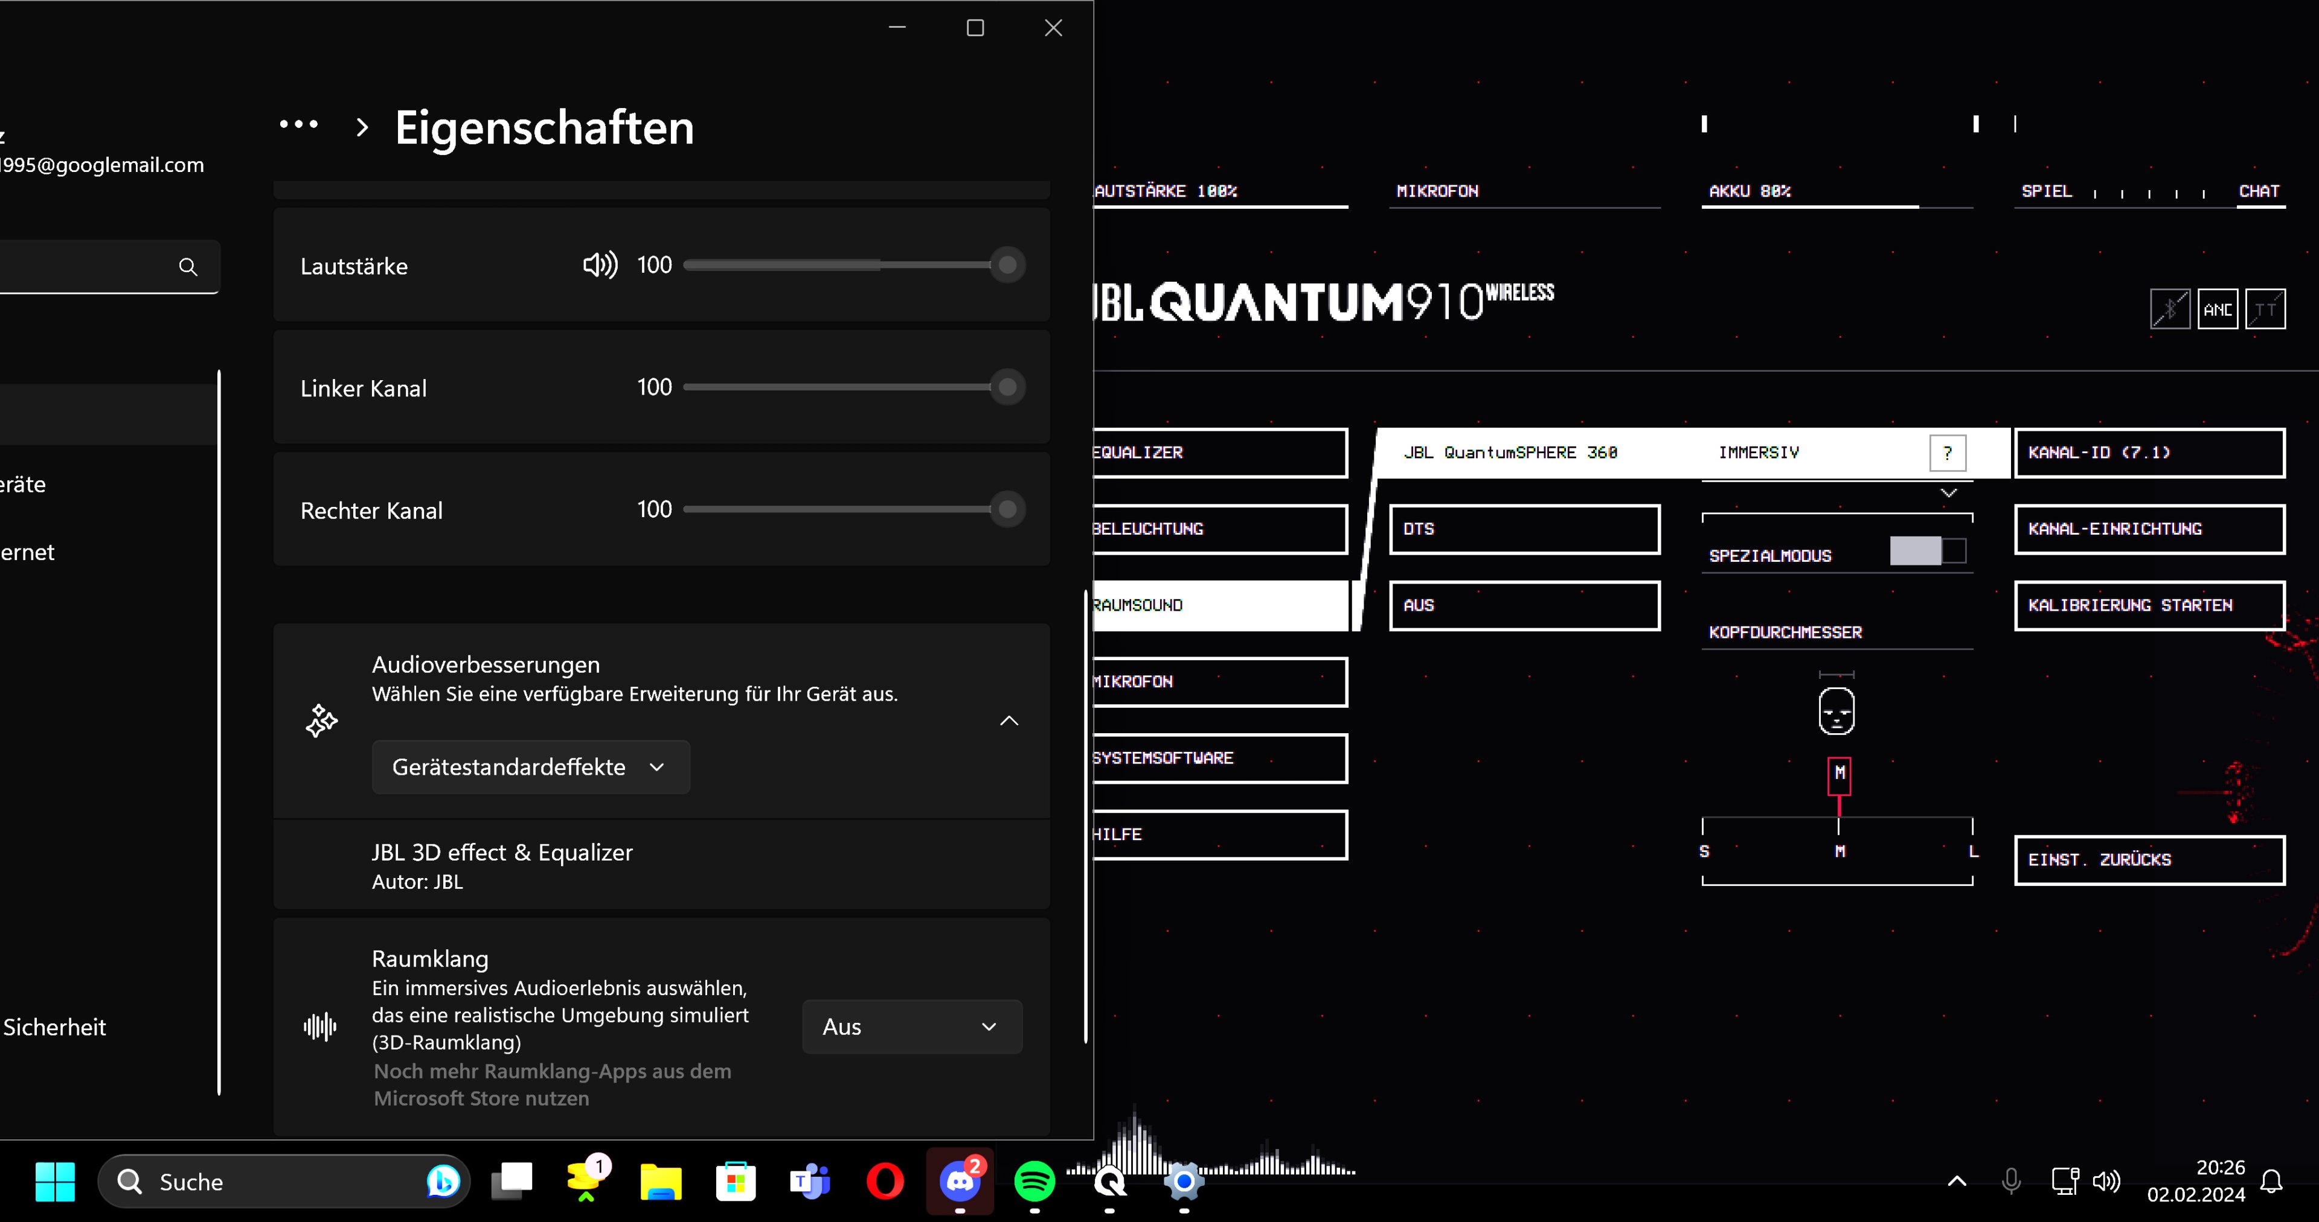Open Discord from the taskbar

tap(960, 1180)
